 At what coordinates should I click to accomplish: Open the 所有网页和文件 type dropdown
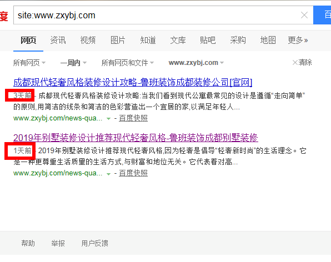[x=128, y=63]
